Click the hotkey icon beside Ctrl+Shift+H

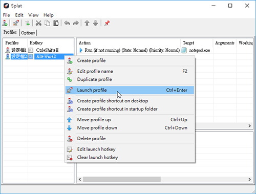[31, 50]
